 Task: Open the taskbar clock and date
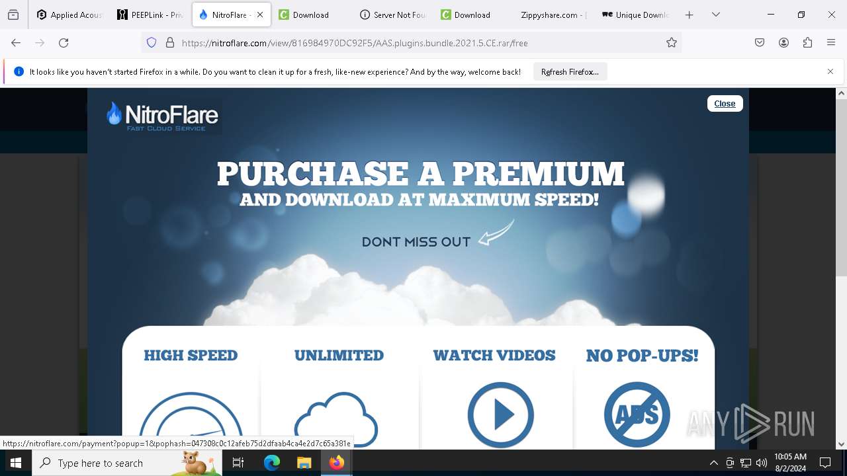(790, 463)
